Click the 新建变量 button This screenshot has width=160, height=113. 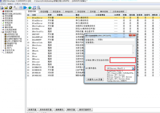click(32, 110)
